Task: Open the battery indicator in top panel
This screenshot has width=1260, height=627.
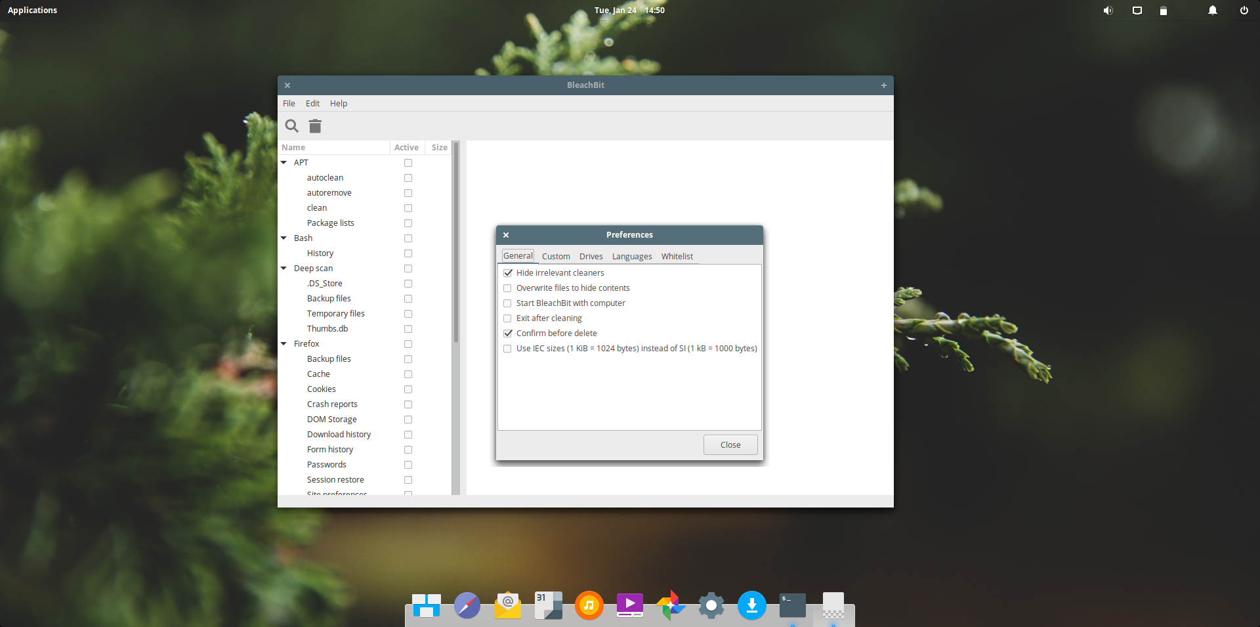Action: click(x=1164, y=11)
